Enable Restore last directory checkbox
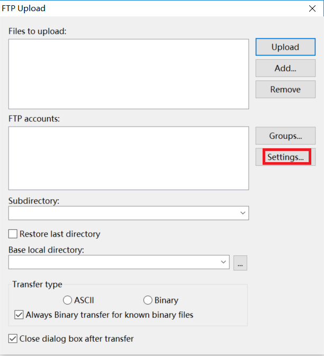The image size is (324, 356). pos(13,234)
